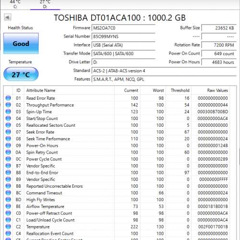Click the ID column header
240x240 pixels.
coord(18,90)
